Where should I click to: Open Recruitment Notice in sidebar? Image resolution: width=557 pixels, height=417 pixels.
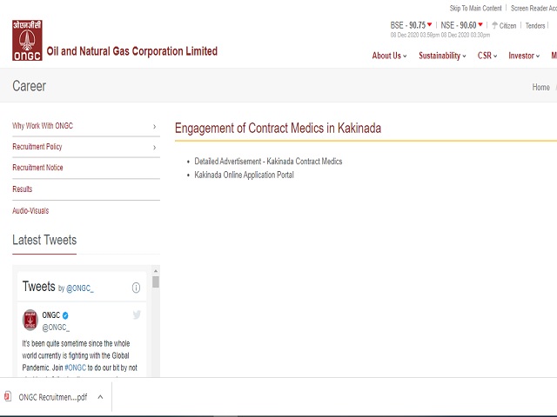tap(37, 168)
